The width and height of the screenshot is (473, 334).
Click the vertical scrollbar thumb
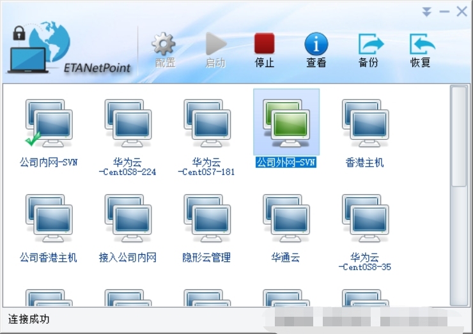click(459, 137)
